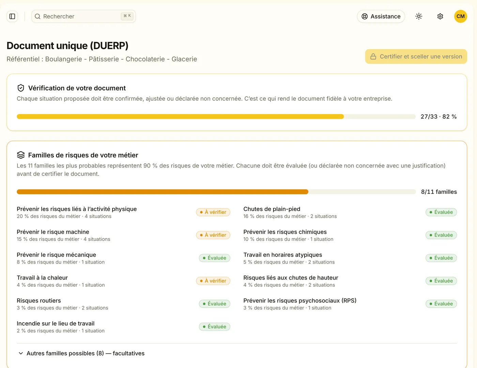Open Risques liés aux chutes de hauteur
Image resolution: width=477 pixels, height=368 pixels.
[x=350, y=281]
